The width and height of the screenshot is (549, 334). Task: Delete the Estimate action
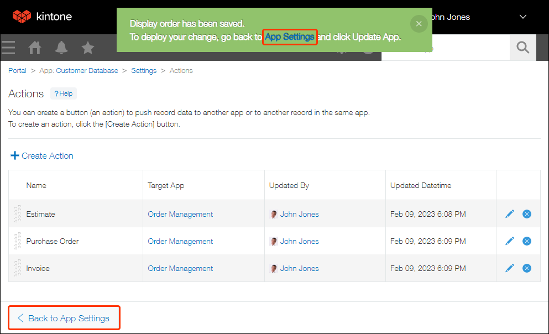pyautogui.click(x=526, y=214)
